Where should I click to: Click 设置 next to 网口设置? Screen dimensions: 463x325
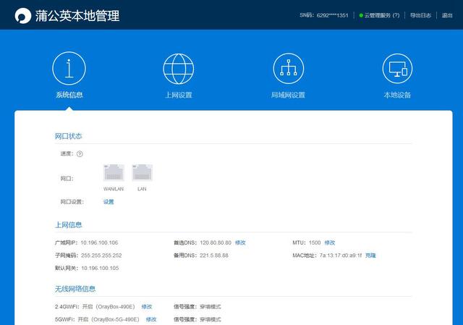pos(109,201)
